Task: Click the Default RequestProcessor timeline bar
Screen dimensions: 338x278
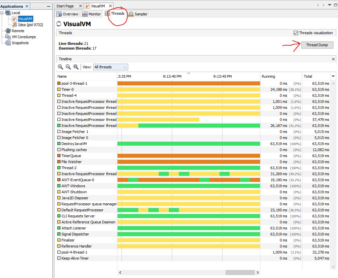Action: (x=189, y=210)
